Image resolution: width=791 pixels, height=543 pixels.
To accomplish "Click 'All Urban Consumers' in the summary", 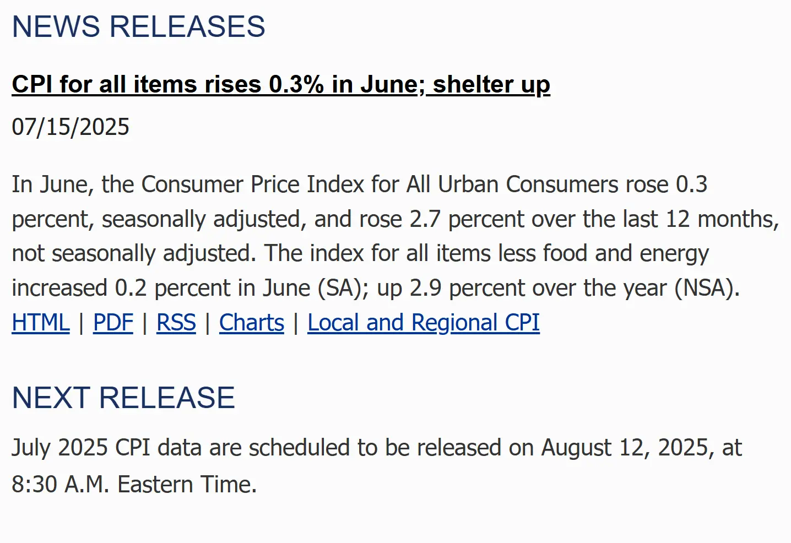I will 512,184.
